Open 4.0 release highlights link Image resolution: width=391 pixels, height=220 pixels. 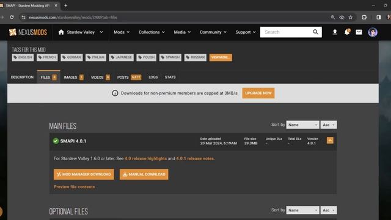point(145,158)
